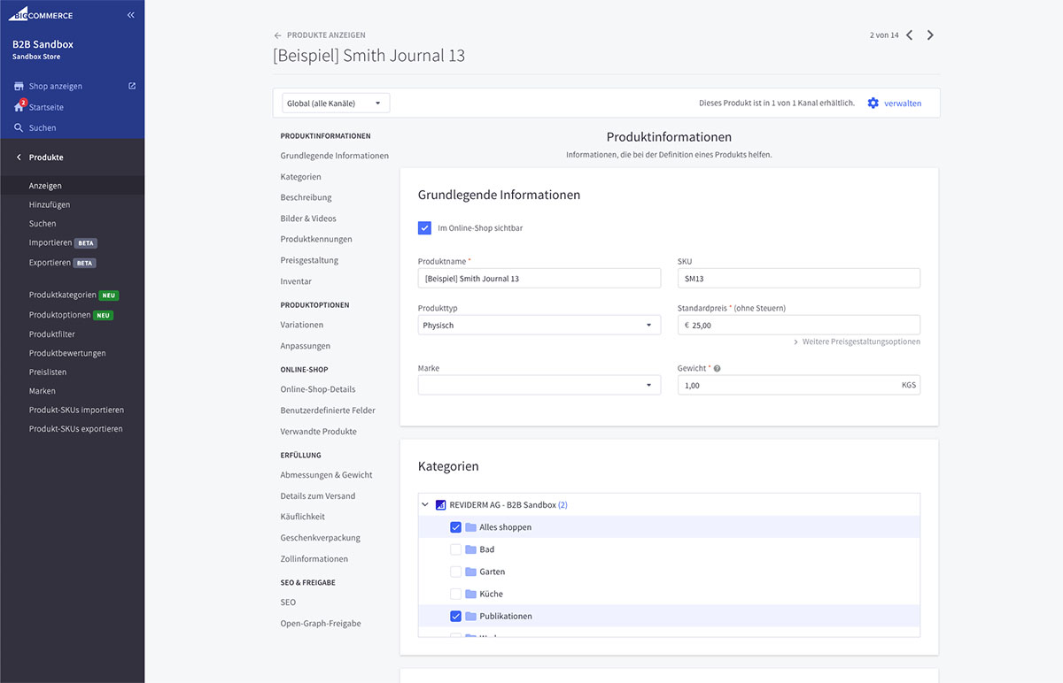
Task: Open the Global (alle Kanäle) channel selector
Action: (335, 102)
